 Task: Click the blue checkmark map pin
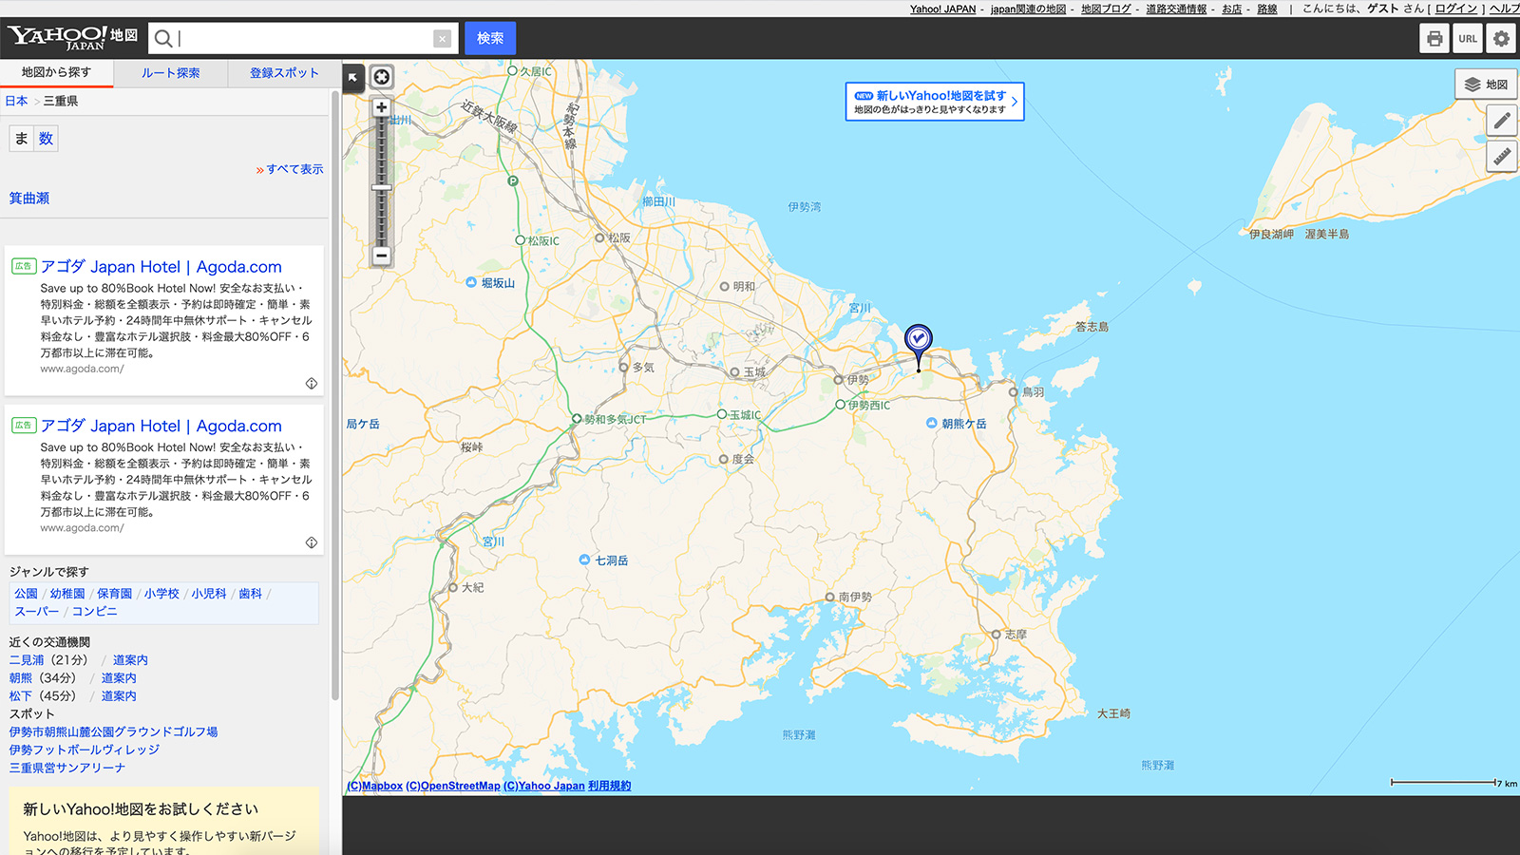pos(918,340)
